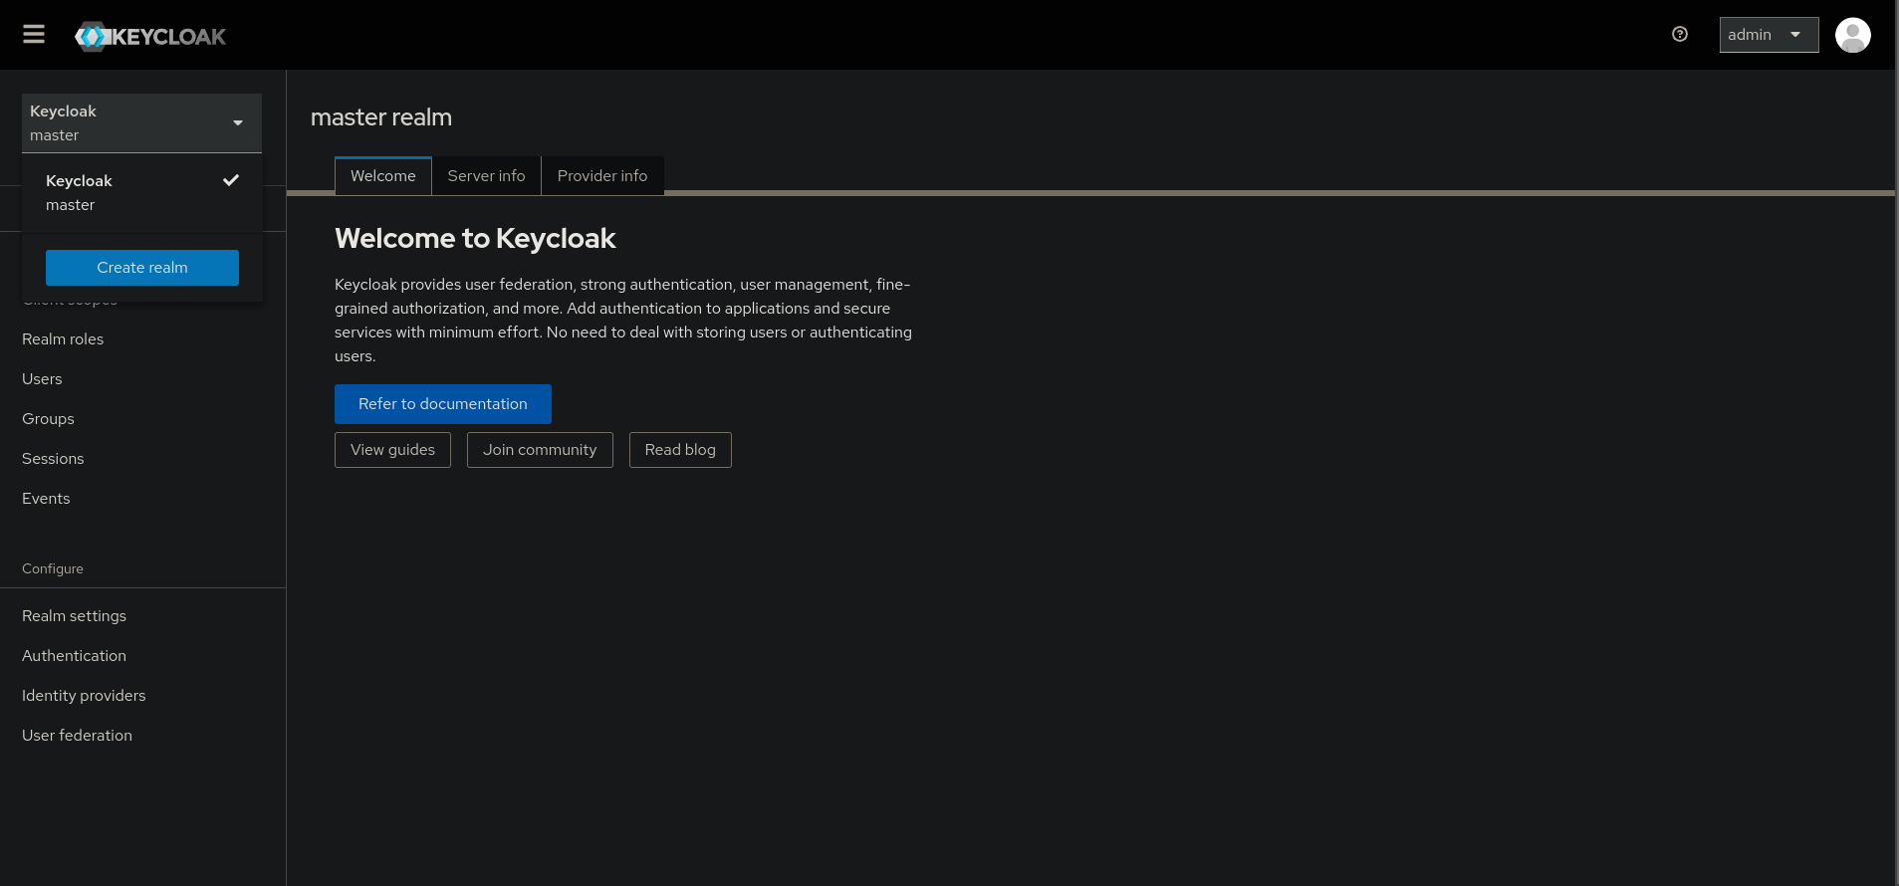Collapse the Keycloak master realm selector

pyautogui.click(x=141, y=123)
